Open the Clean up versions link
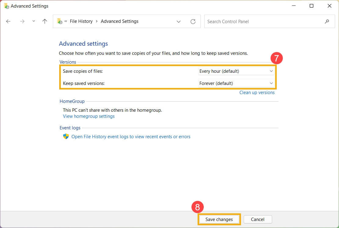 257,93
